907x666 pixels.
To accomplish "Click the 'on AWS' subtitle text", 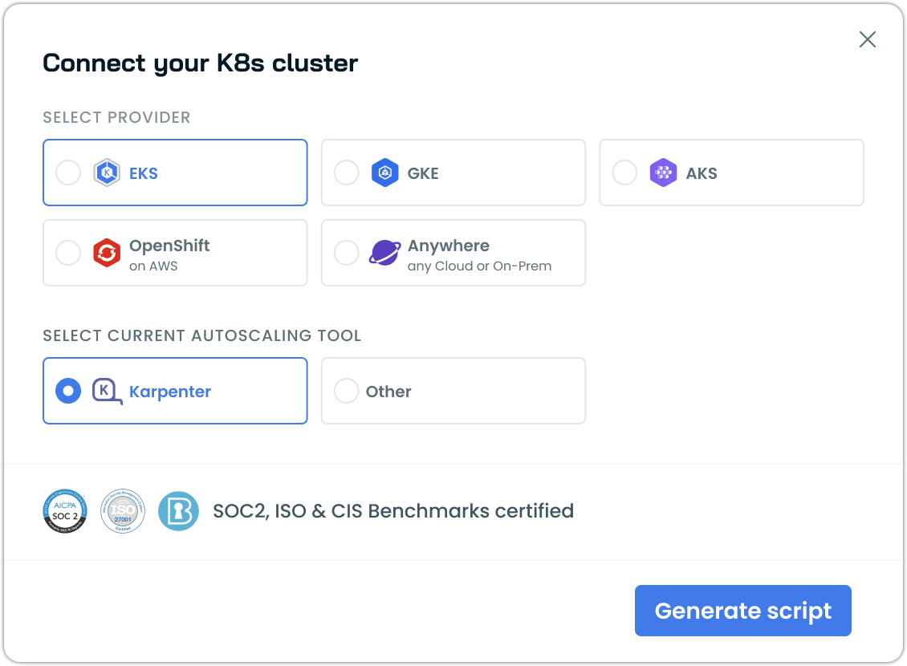I will [x=153, y=266].
